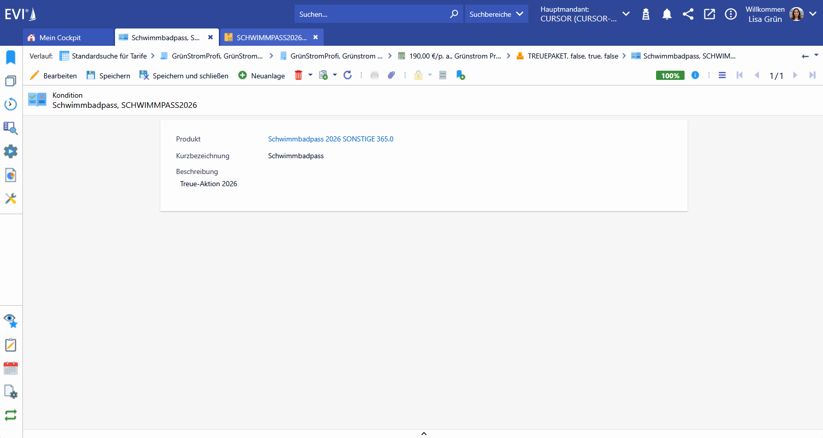Click the share icon in header

point(688,14)
